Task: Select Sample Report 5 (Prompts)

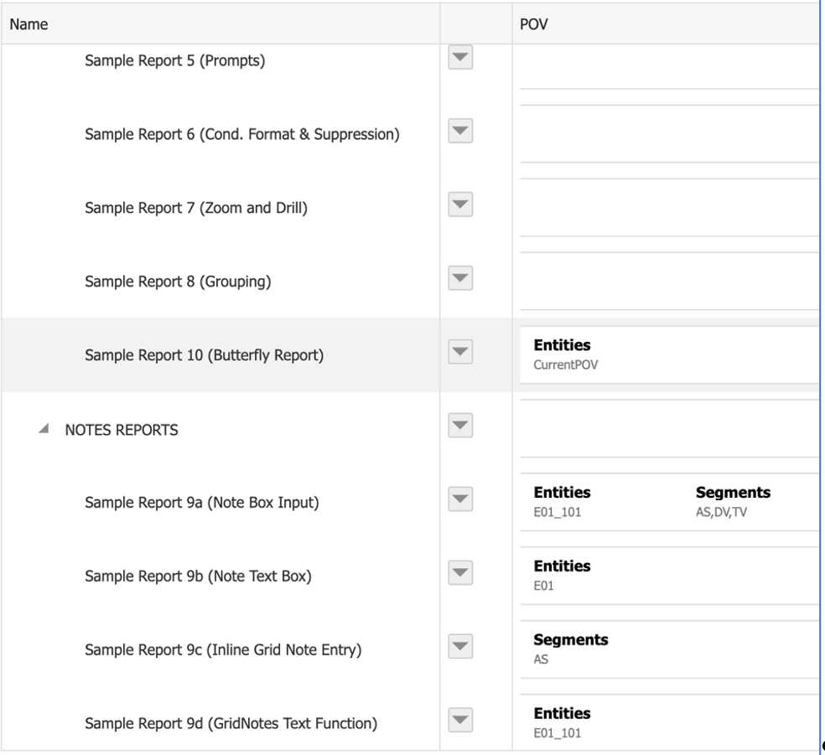Action: point(174,60)
